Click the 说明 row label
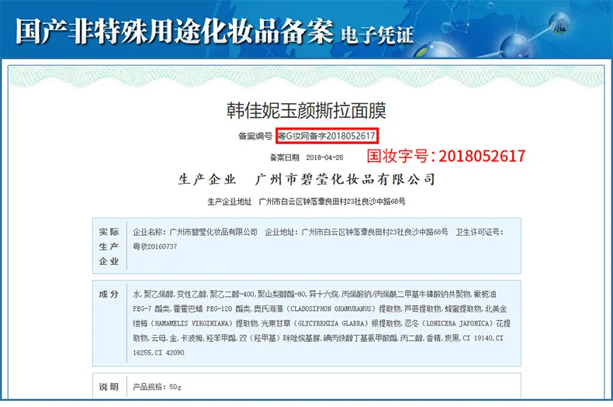613x407 pixels. click(109, 387)
